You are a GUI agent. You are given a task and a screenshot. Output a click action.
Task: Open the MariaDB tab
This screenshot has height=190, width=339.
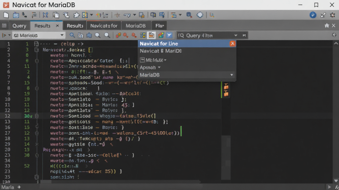135,26
